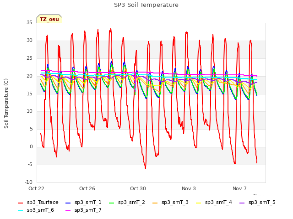Select the sp3_smT_5 legend label
The image size is (293, 219).
[262, 203]
